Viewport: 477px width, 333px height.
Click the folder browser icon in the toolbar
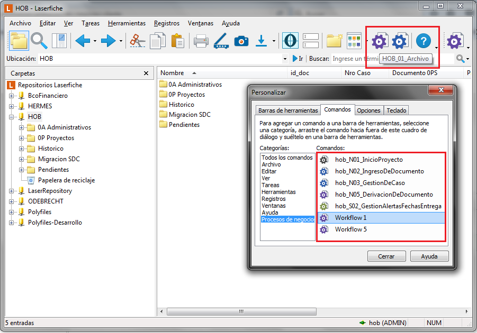pos(19,41)
